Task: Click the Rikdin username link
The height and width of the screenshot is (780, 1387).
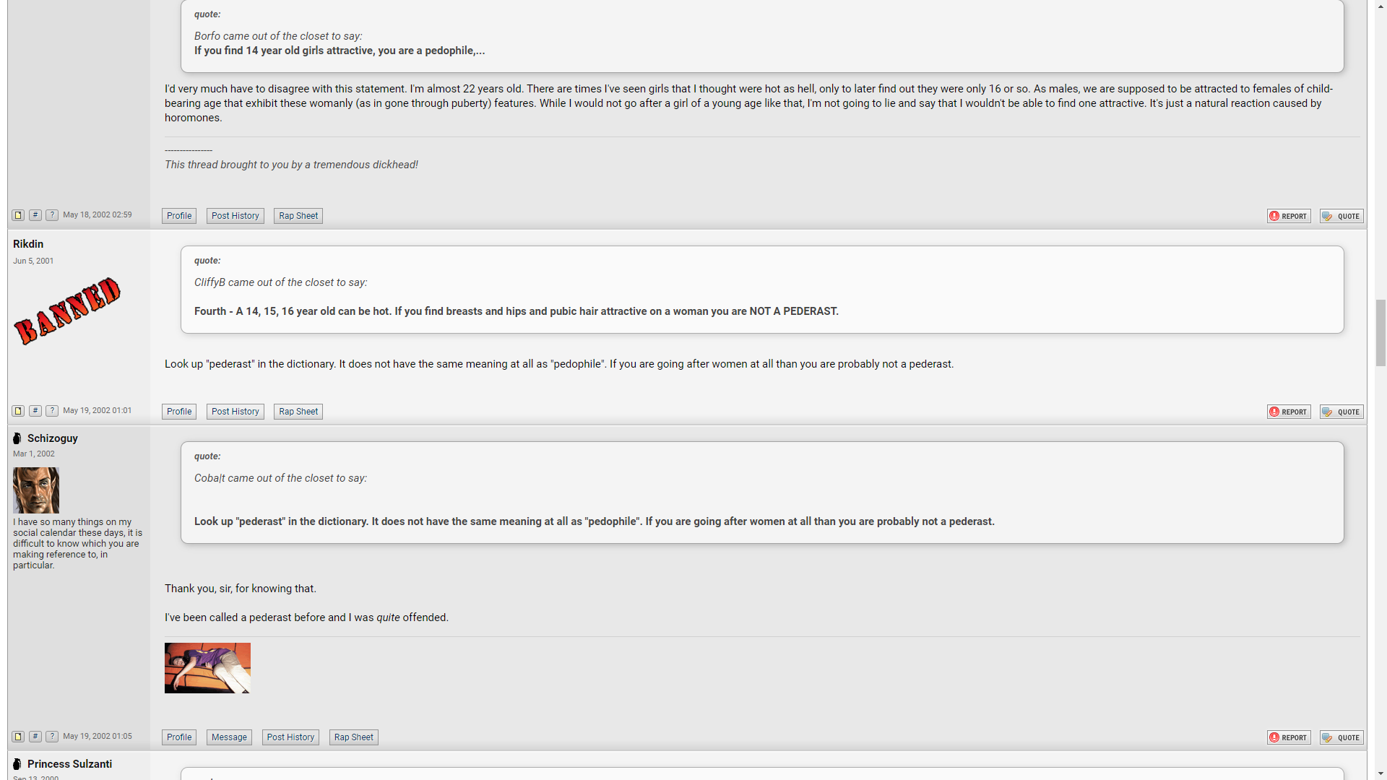Action: pyautogui.click(x=28, y=244)
